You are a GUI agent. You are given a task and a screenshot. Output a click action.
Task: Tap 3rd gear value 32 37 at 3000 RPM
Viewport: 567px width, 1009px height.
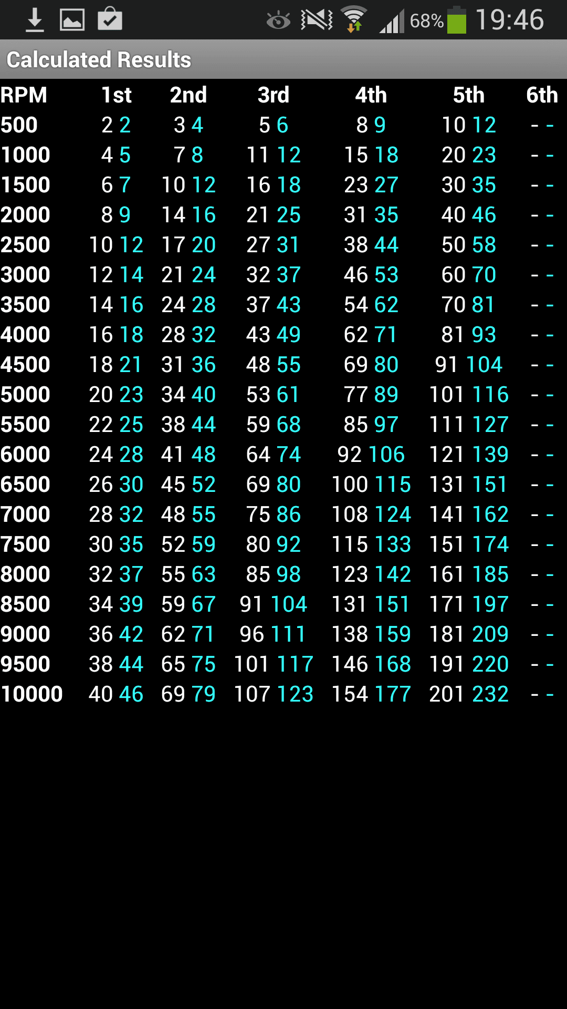(x=274, y=275)
